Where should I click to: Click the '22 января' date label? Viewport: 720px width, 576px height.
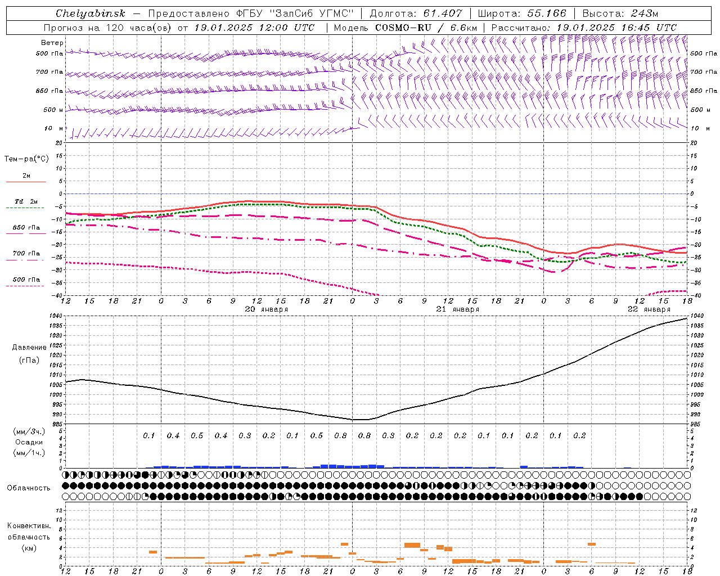tap(649, 309)
